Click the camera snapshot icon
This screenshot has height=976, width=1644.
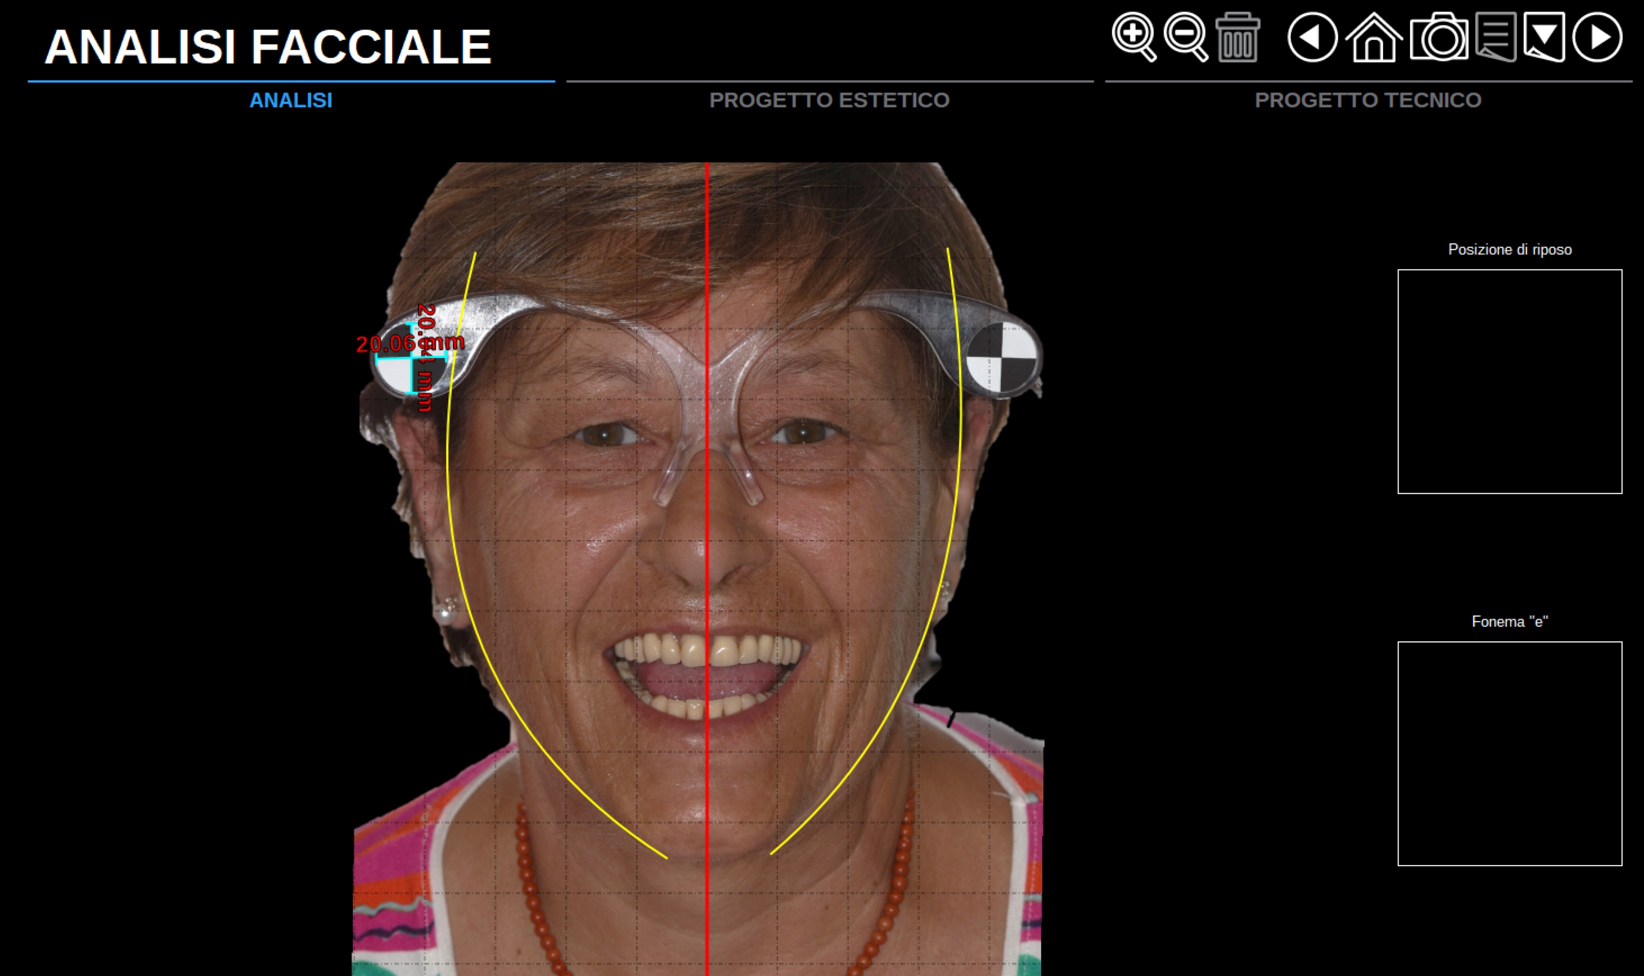pyautogui.click(x=1439, y=38)
